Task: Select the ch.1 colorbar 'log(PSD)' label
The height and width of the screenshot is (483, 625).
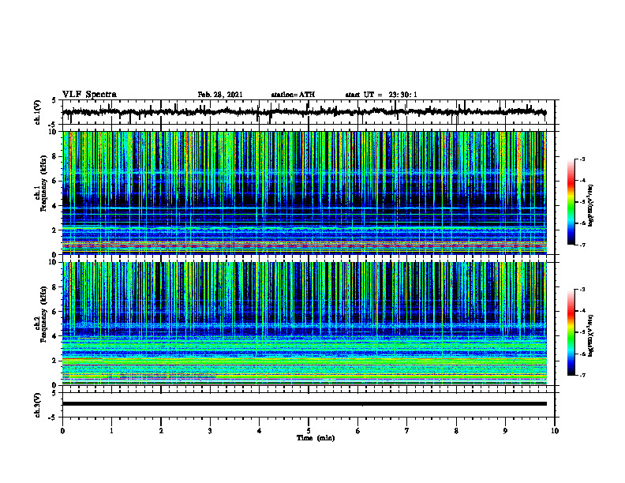Action: coord(591,205)
